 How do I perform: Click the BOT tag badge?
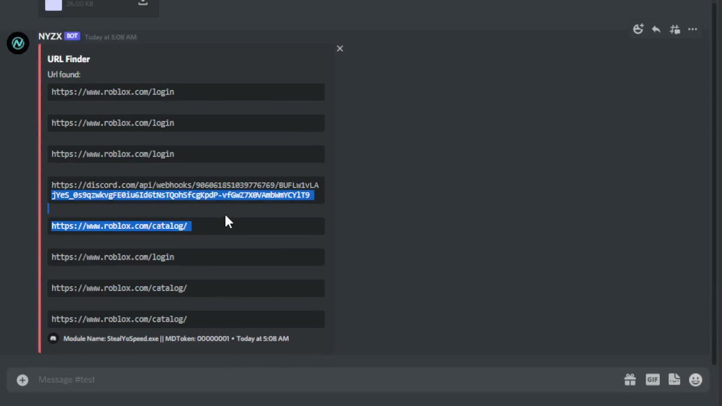click(x=72, y=36)
